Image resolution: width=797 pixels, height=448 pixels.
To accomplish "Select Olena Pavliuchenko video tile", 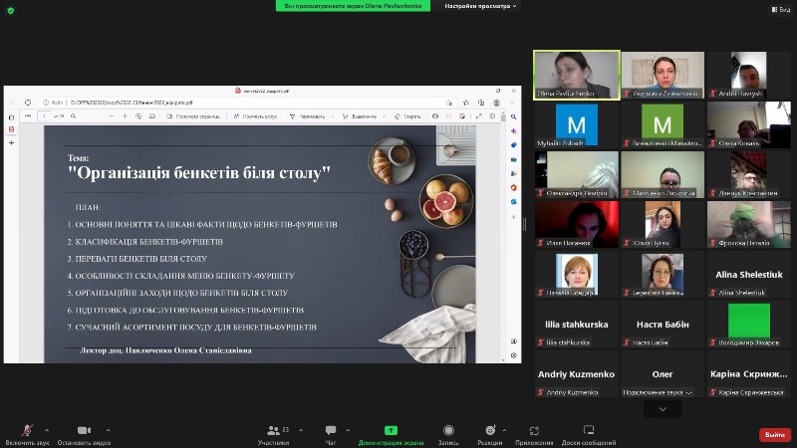I will tap(577, 75).
